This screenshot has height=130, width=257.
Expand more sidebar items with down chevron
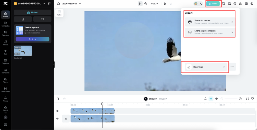point(5,117)
